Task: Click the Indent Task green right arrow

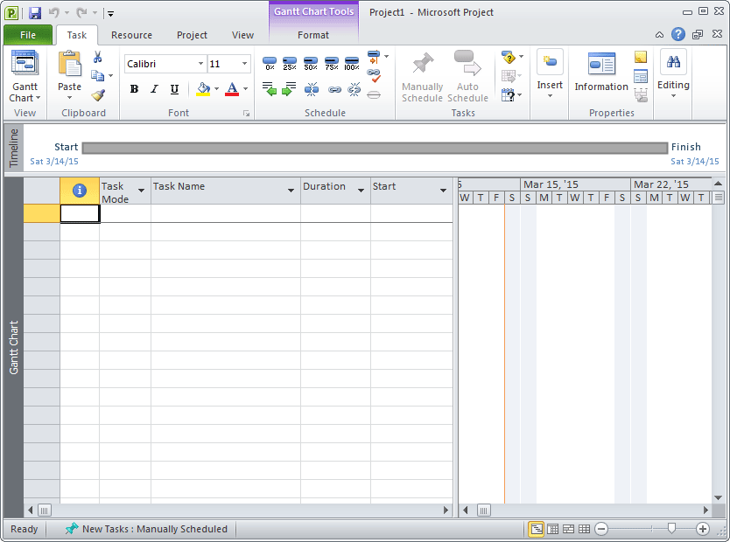Action: [x=289, y=89]
